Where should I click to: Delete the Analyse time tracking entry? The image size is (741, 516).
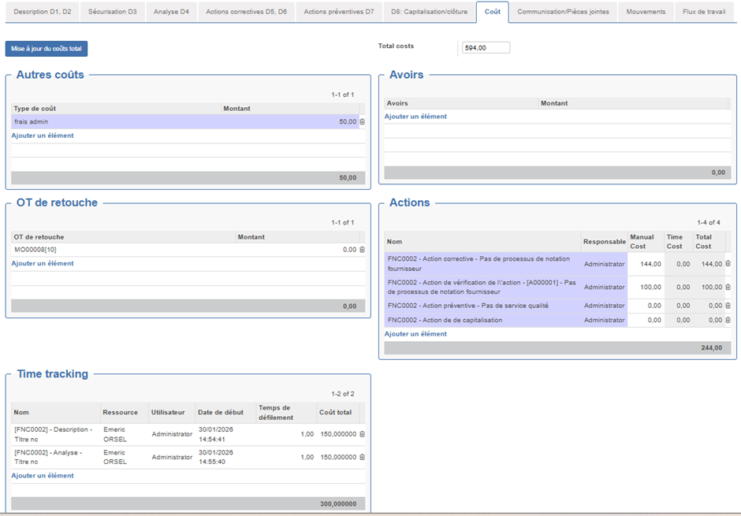click(363, 457)
